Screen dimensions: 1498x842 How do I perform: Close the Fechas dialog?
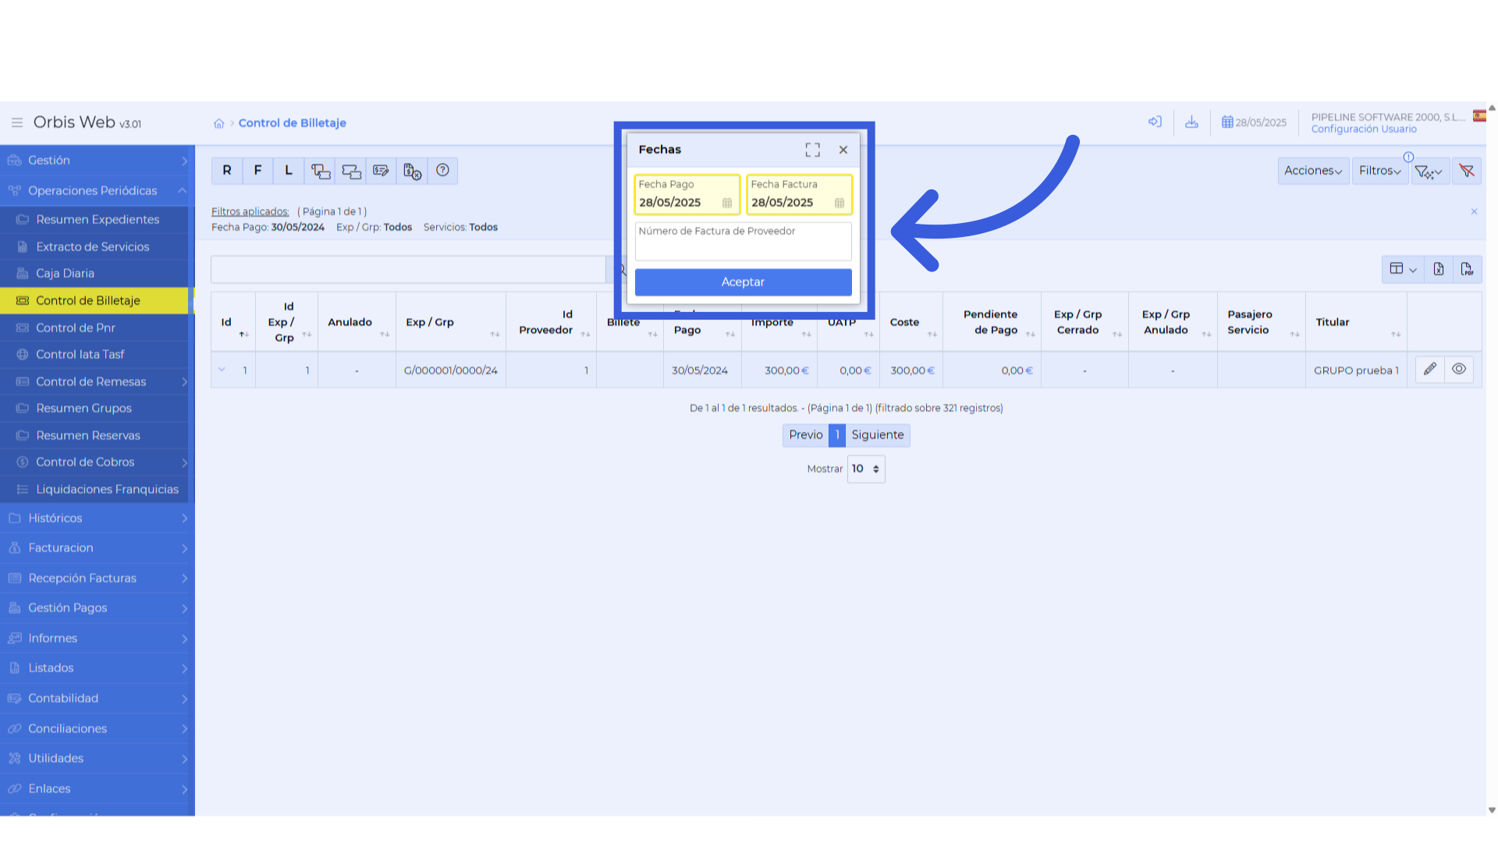coord(843,150)
